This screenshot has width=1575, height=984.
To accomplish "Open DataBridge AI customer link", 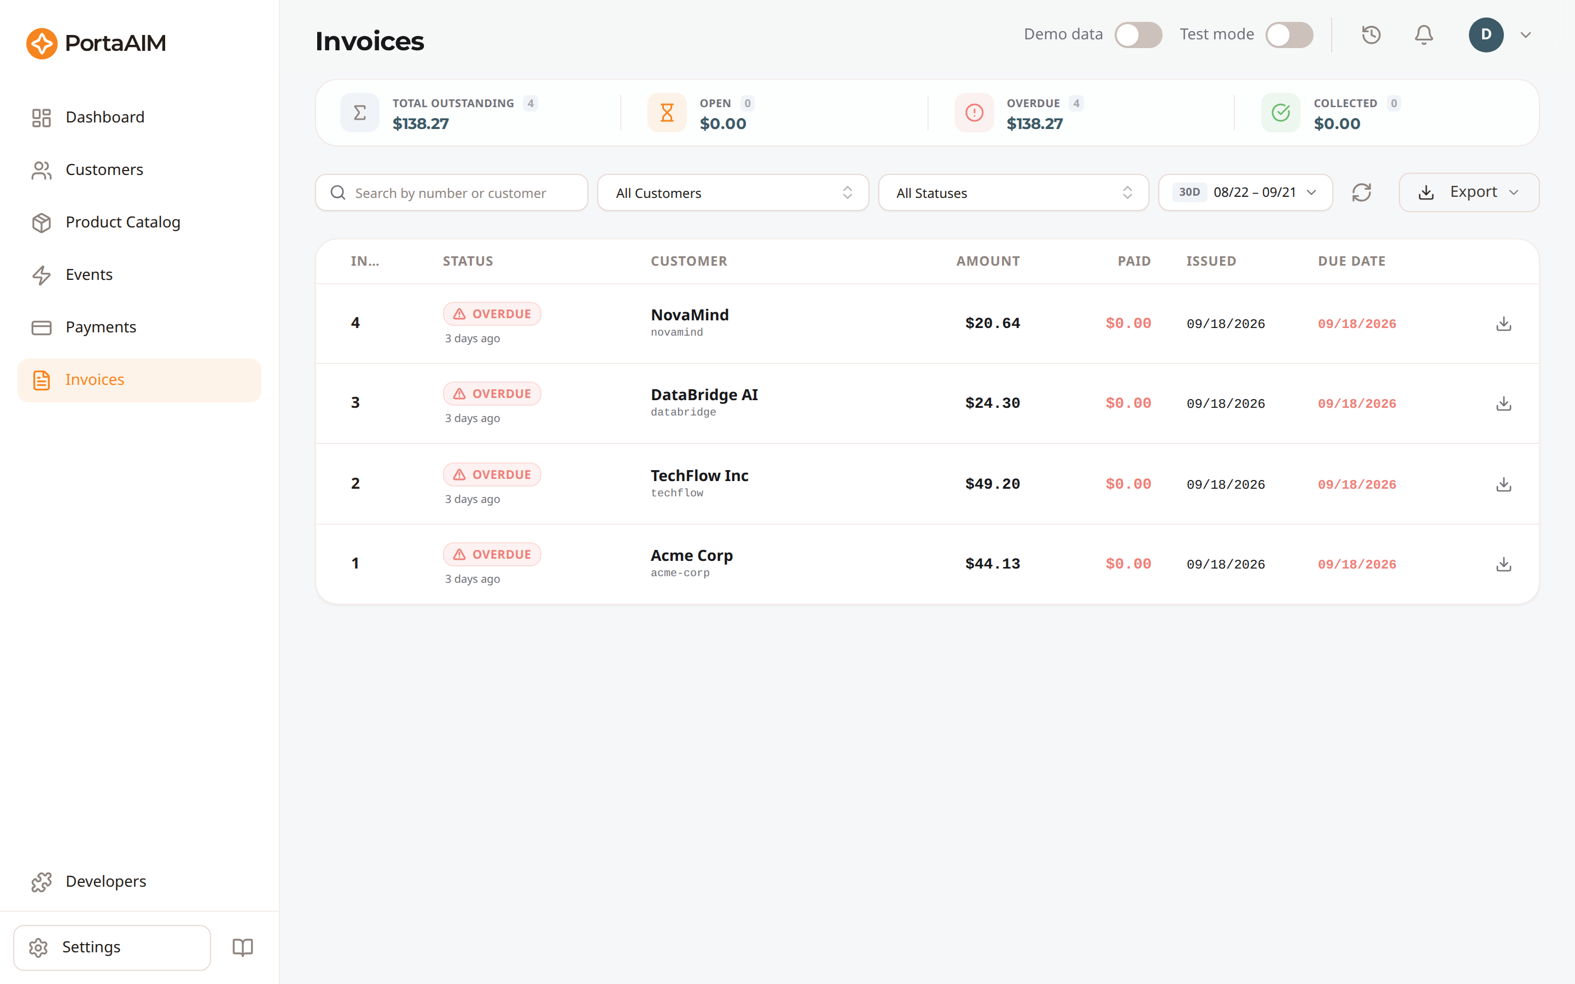I will 704,395.
